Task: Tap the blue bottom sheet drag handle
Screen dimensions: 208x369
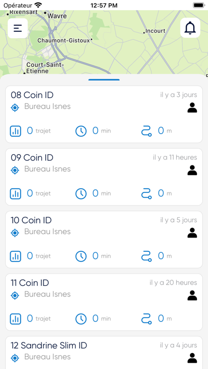Action: (104, 80)
